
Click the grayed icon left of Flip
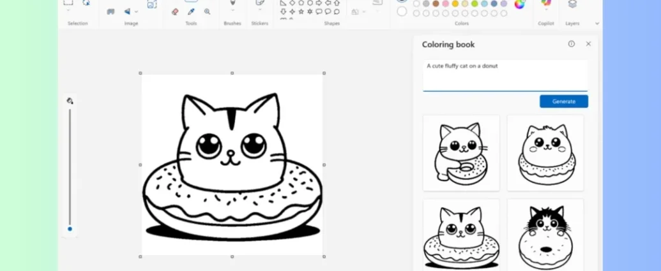coord(111,11)
